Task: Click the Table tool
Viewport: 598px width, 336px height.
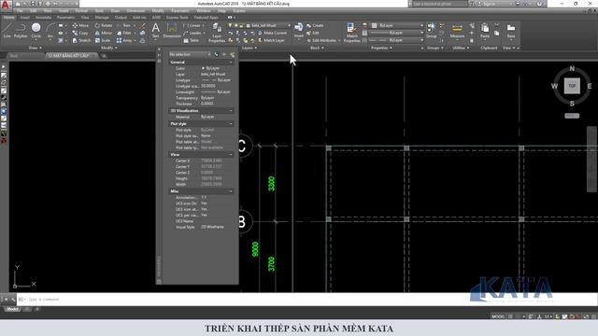Action: coord(191,40)
